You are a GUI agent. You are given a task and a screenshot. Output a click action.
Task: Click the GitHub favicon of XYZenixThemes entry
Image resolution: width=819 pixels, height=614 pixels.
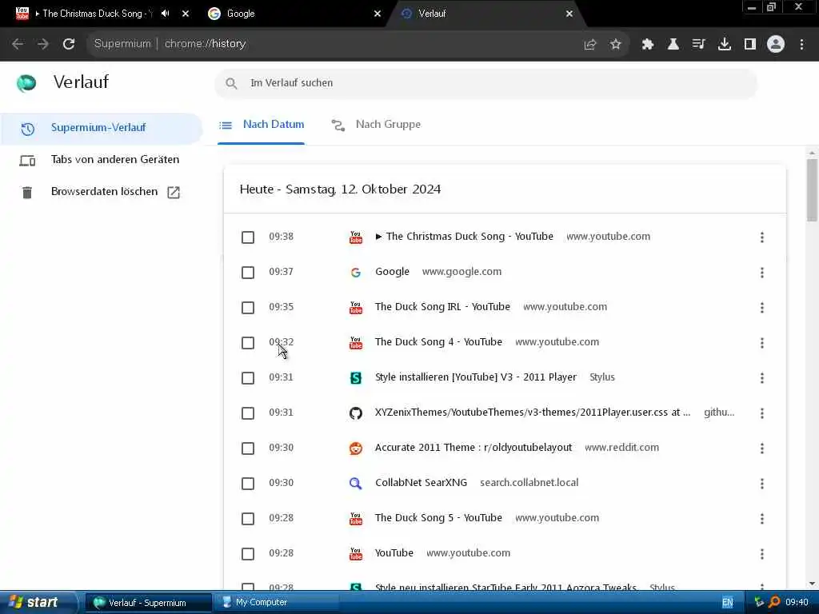(356, 413)
